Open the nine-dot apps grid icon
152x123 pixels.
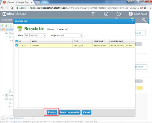(x=94, y=14)
